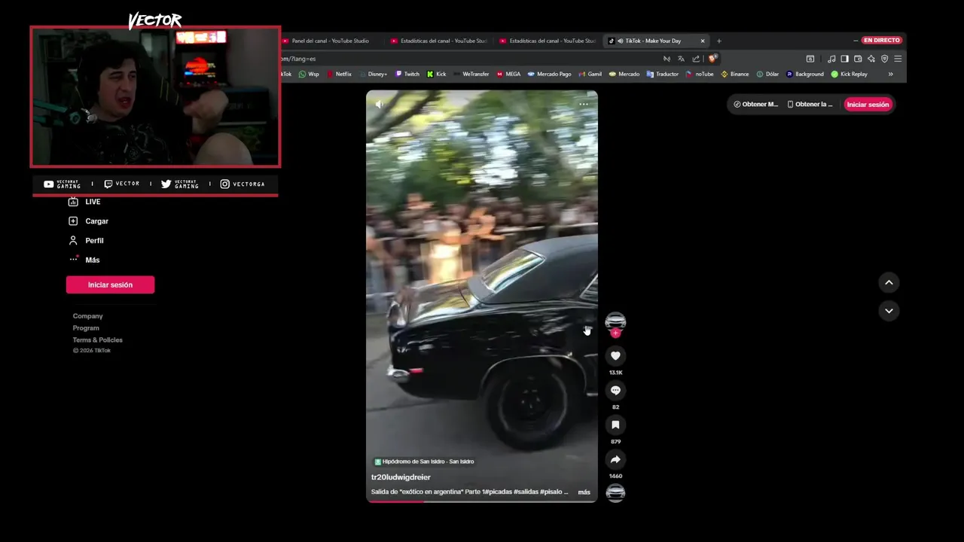Click Obtener M... button in header
The image size is (964, 542).
(755, 105)
